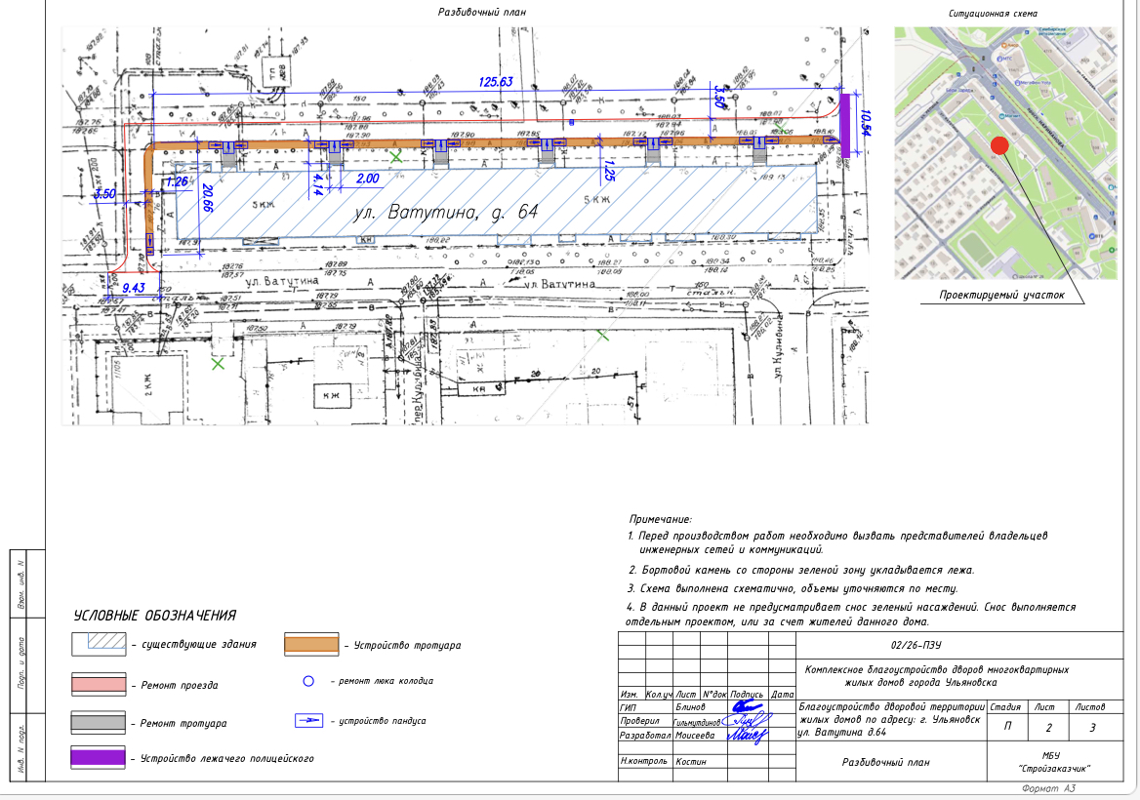Select the pink road repair legend swatch

tap(100, 685)
